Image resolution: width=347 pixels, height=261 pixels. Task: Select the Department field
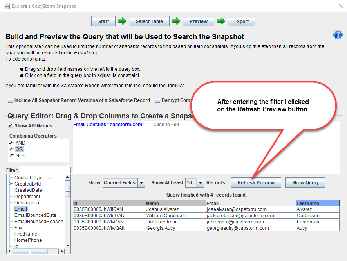pyautogui.click(x=27, y=196)
